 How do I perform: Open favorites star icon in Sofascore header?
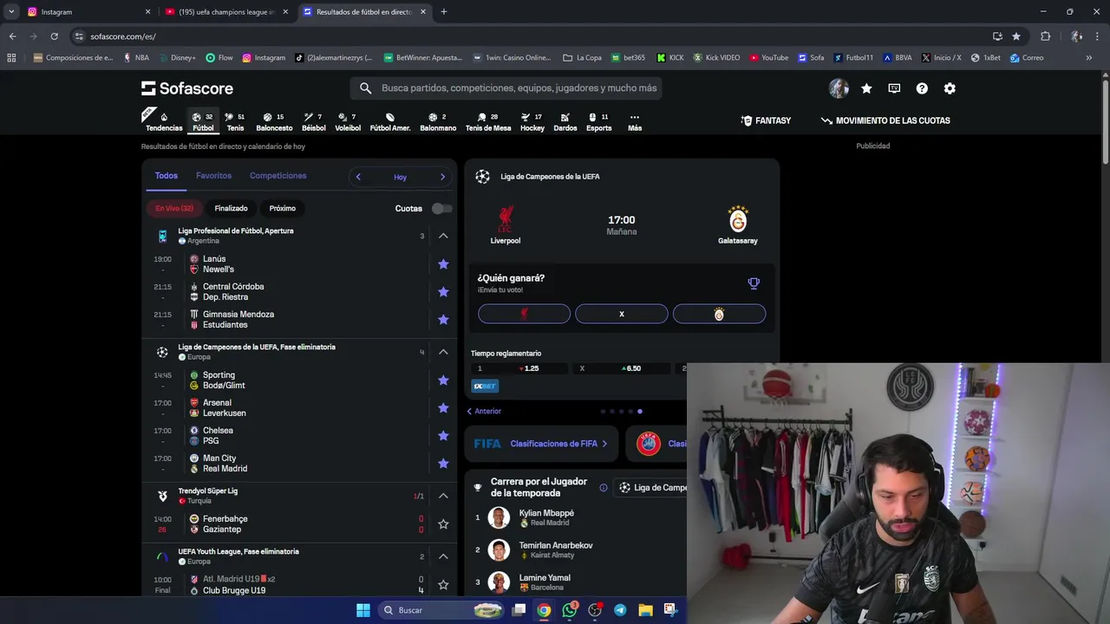pyautogui.click(x=866, y=88)
